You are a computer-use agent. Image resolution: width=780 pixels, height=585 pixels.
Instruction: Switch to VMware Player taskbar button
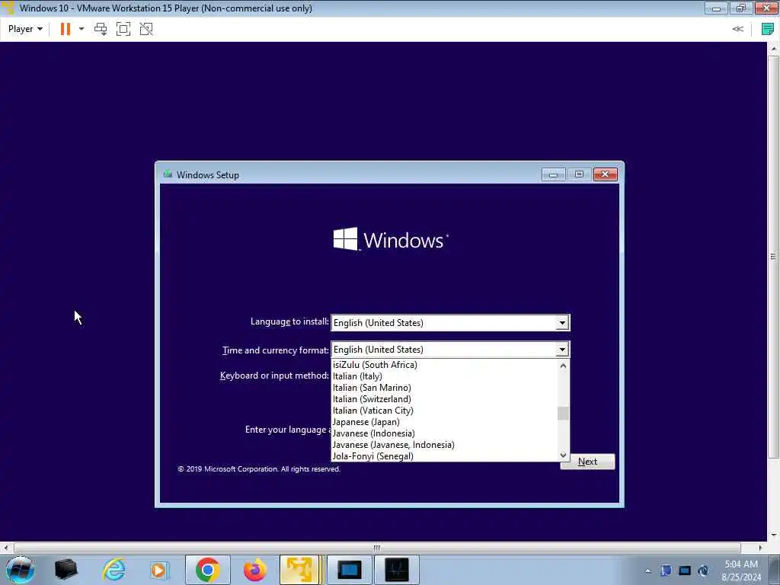[300, 570]
